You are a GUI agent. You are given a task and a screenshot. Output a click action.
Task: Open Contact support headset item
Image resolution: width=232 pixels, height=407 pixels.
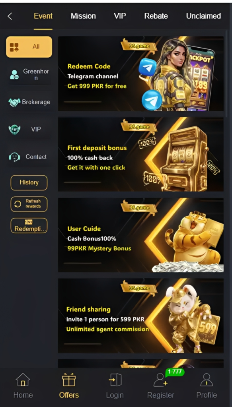pyautogui.click(x=29, y=157)
